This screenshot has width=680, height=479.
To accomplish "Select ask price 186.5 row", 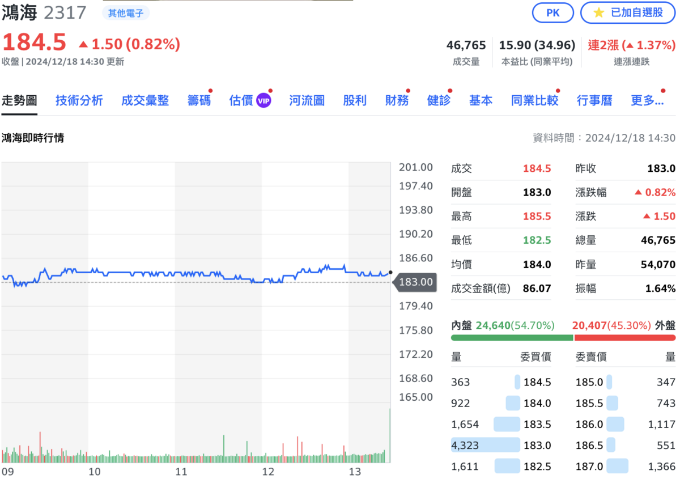I will point(626,445).
